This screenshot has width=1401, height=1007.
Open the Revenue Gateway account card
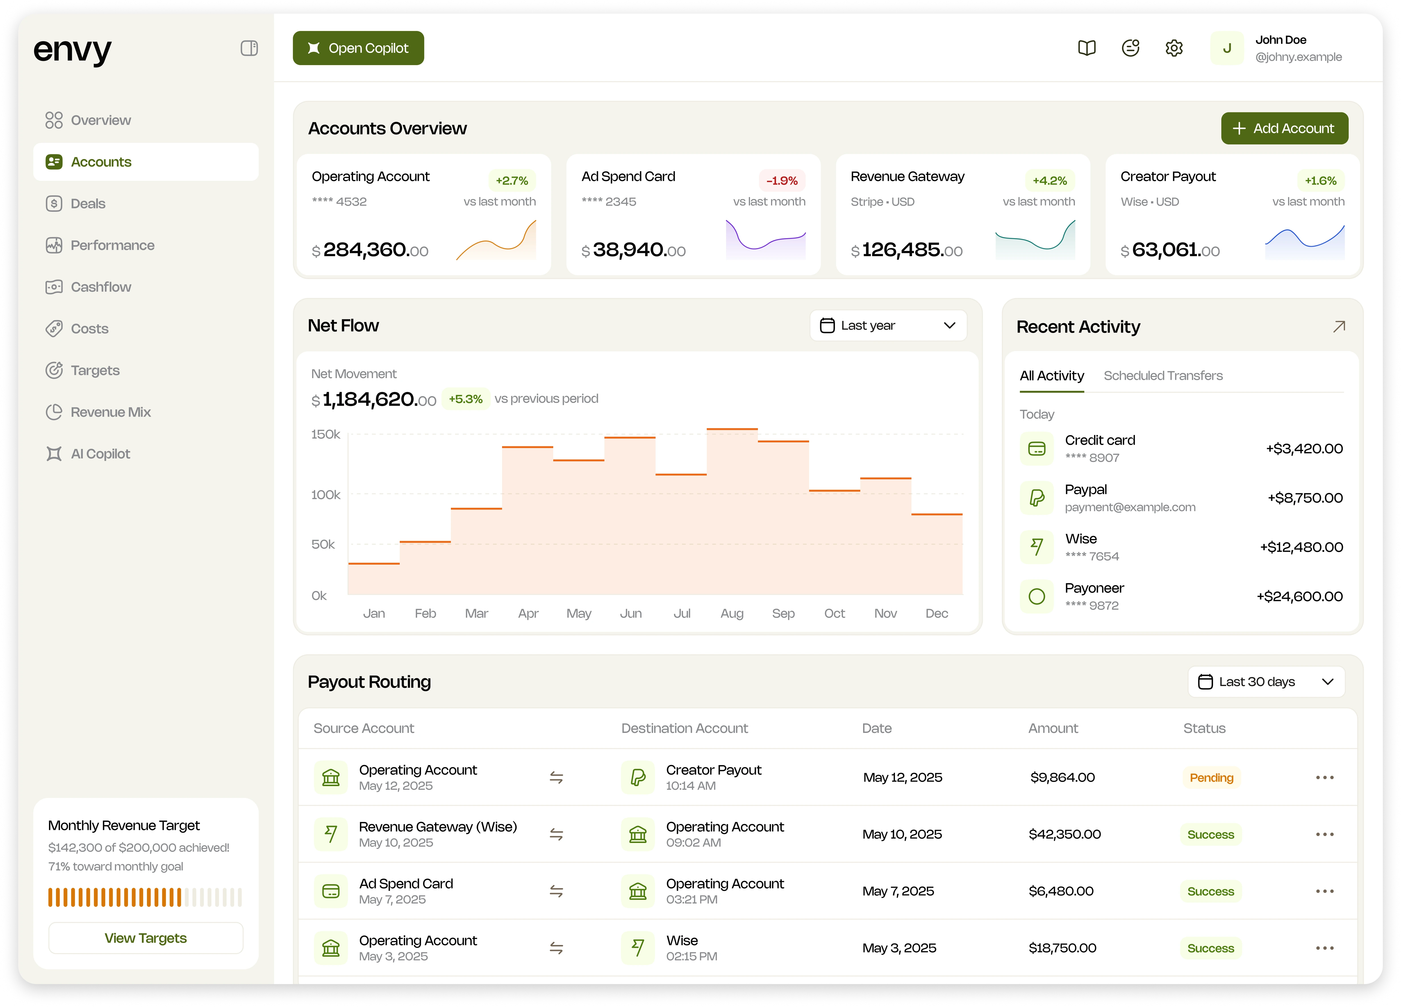962,214
